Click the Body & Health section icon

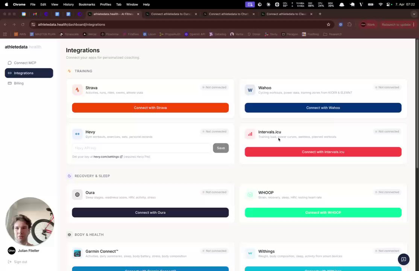[x=69, y=234]
